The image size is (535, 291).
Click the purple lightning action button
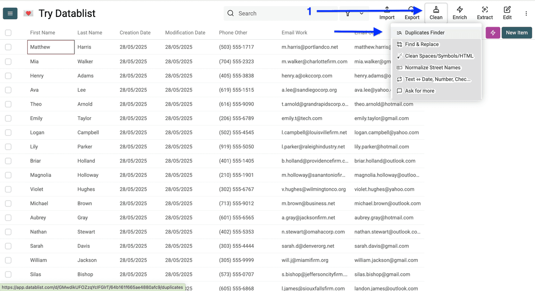493,33
